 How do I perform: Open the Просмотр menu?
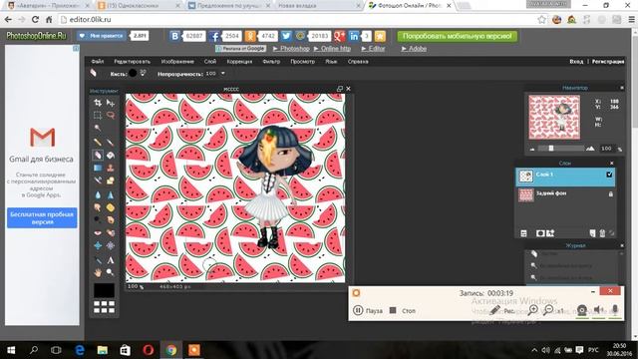point(302,62)
